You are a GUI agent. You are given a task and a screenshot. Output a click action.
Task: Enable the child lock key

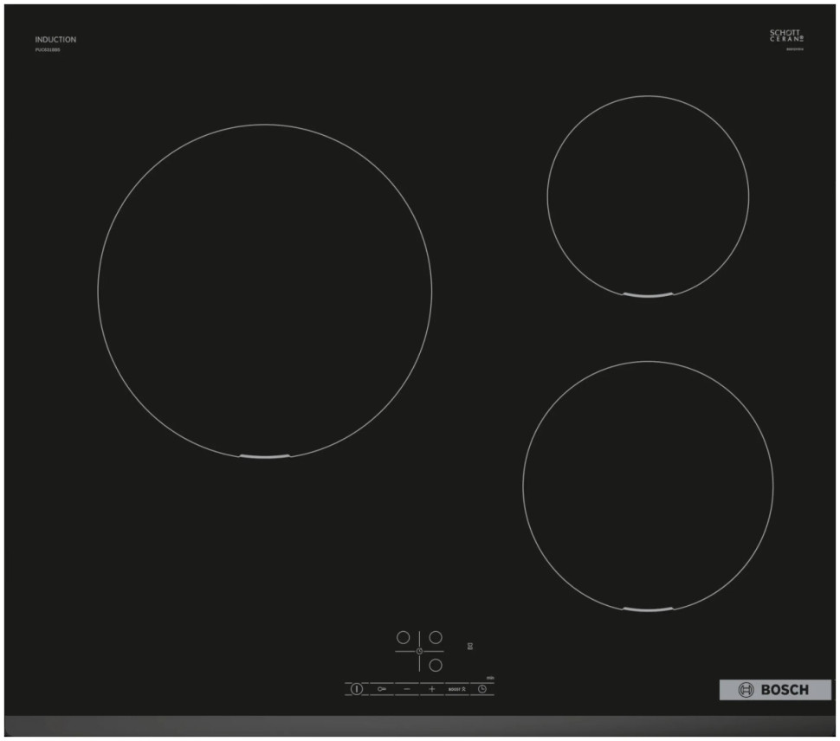tap(381, 689)
